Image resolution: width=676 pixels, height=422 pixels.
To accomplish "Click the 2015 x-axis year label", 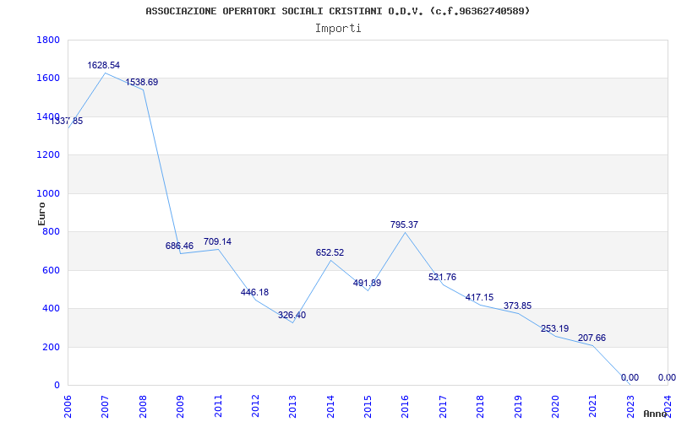I will pos(368,406).
